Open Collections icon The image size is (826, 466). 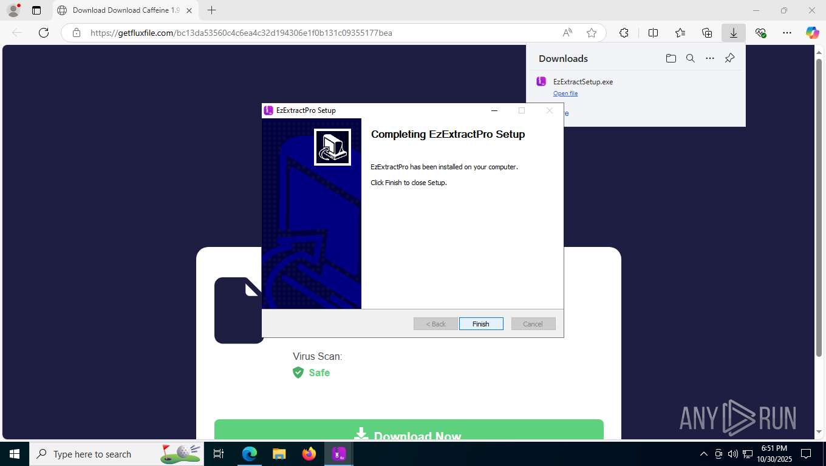click(707, 33)
